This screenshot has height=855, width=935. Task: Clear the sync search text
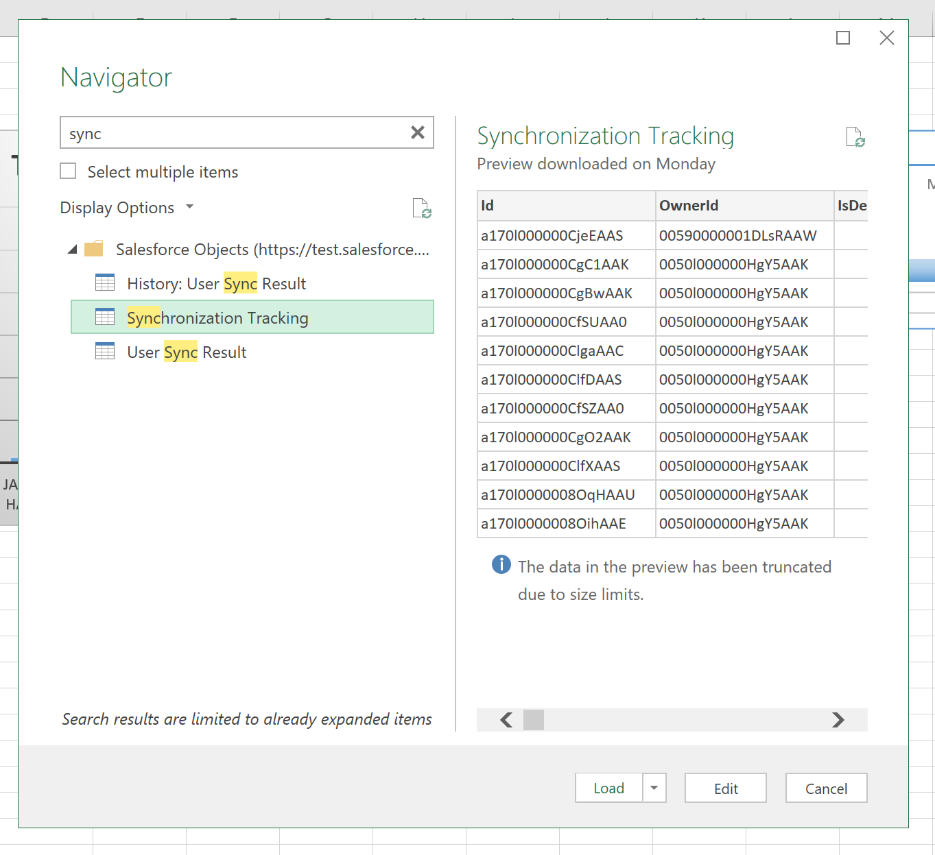[417, 132]
